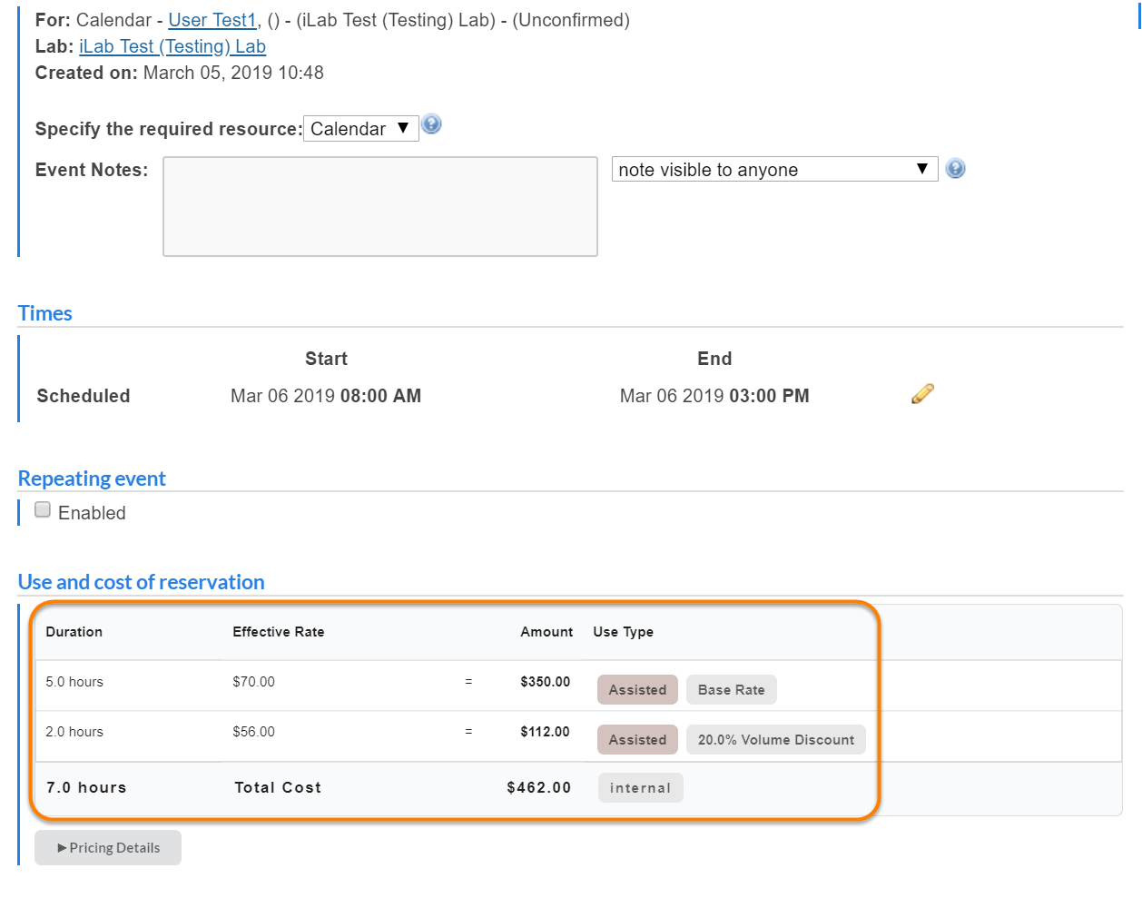Open the required resource Calendar dropdown
Image resolution: width=1142 pixels, height=898 pixels.
360,129
